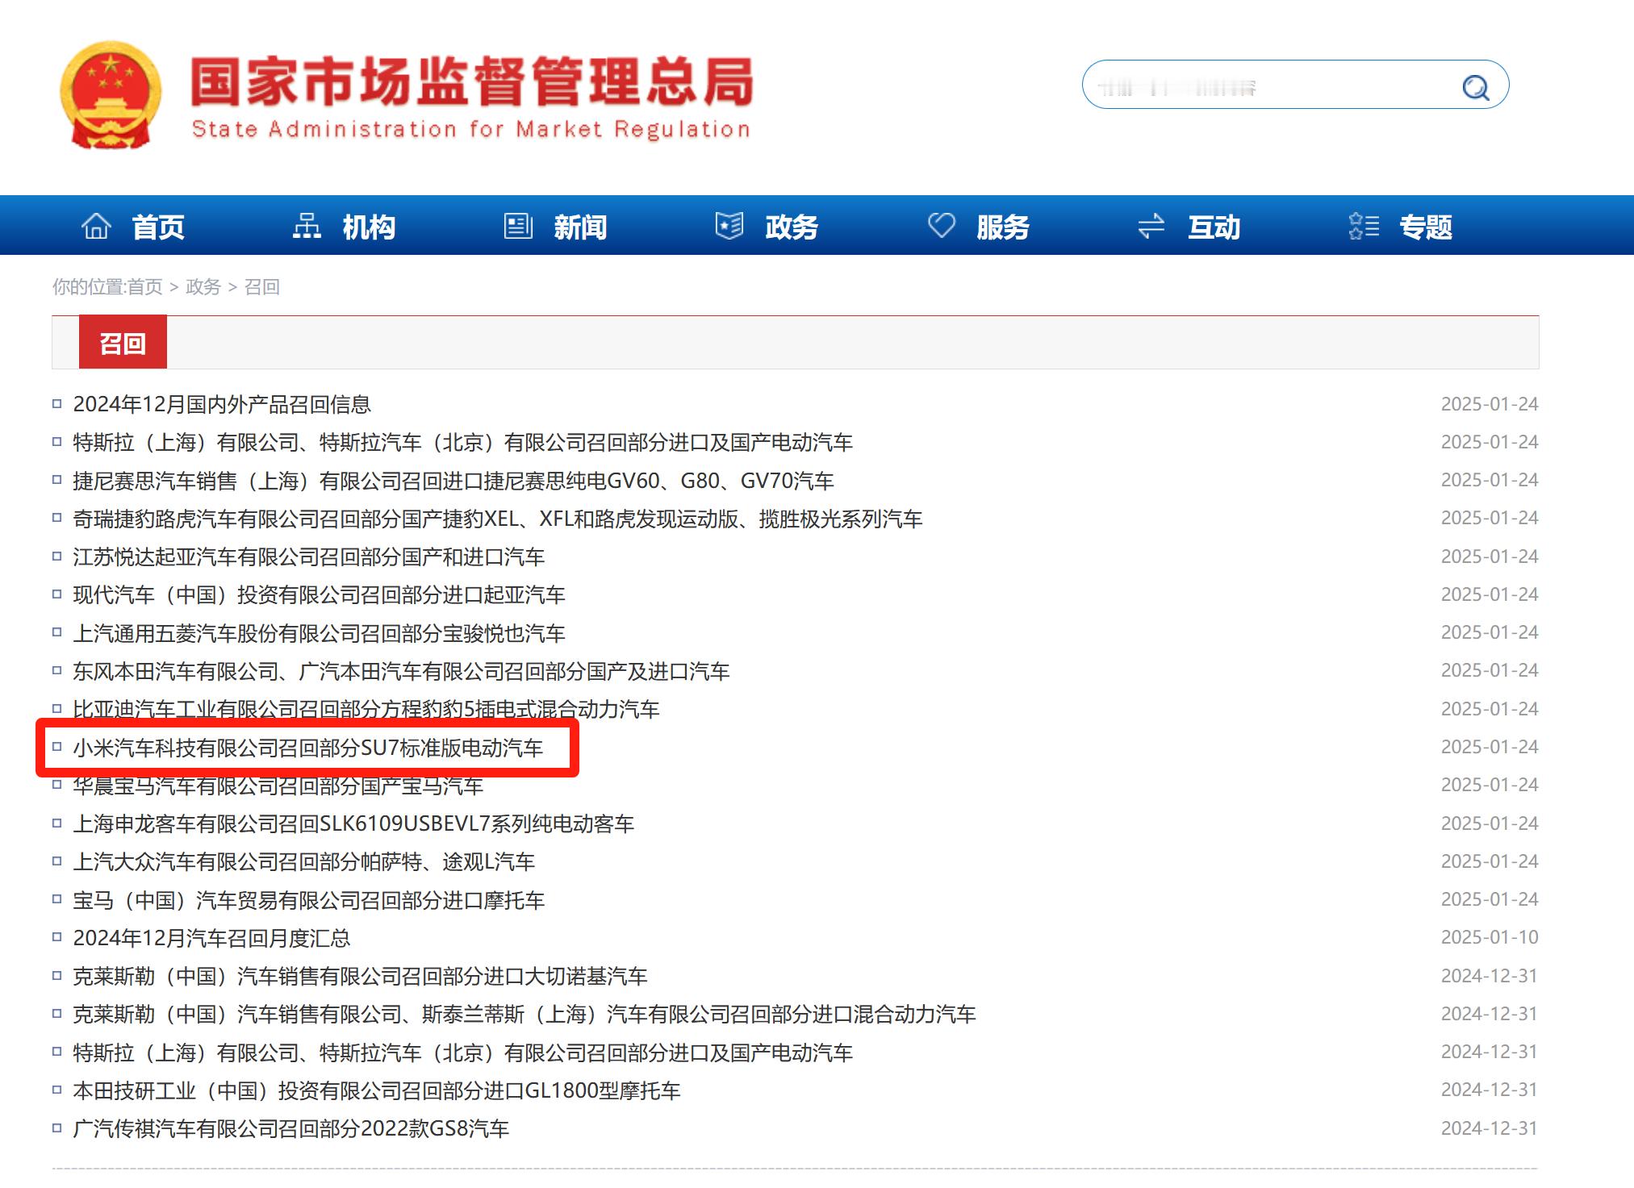Click the national emblem logo
The width and height of the screenshot is (1634, 1188).
pos(111,95)
